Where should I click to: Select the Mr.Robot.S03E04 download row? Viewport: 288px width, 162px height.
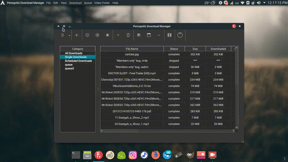(x=168, y=99)
